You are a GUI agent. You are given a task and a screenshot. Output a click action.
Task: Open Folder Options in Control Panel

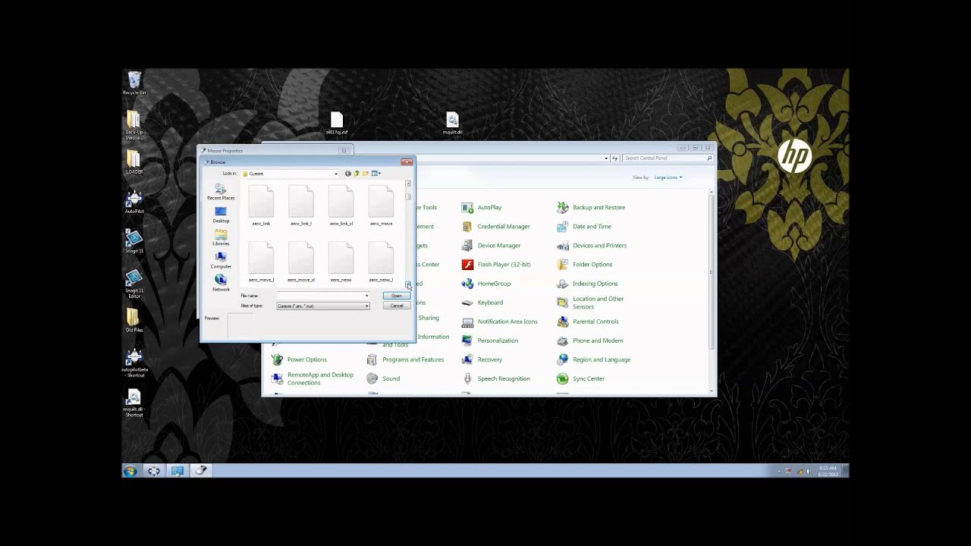click(585, 264)
